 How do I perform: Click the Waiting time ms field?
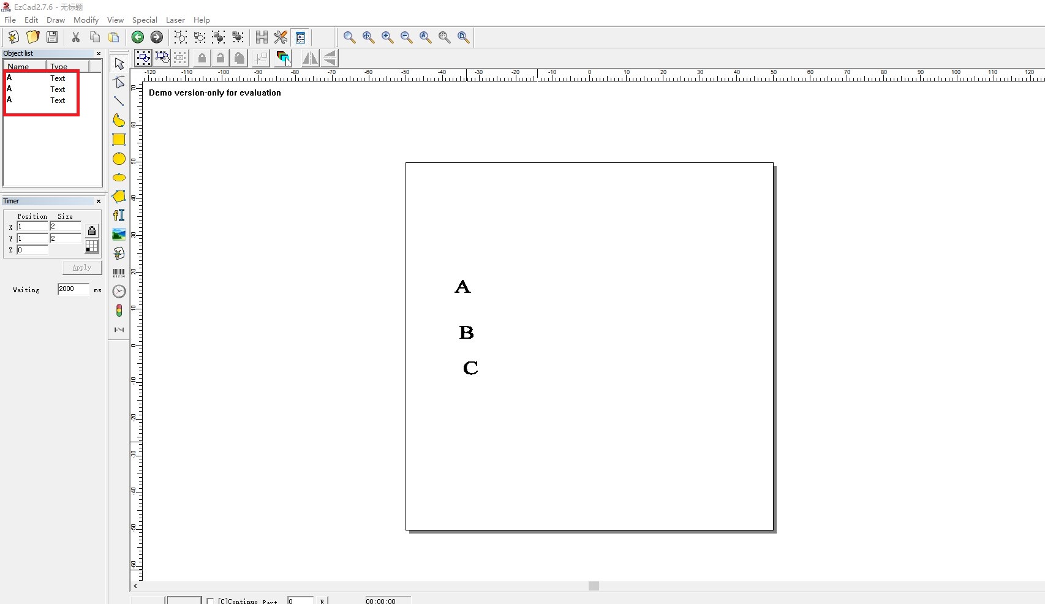pos(74,289)
